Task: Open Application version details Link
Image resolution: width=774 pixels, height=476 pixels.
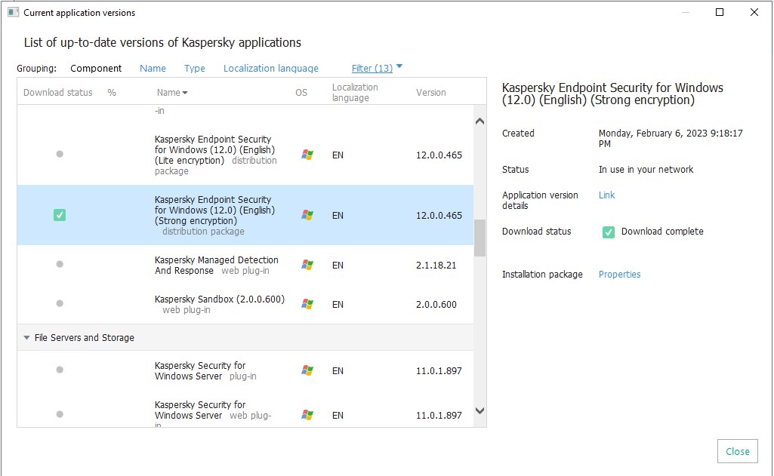Action: (x=606, y=195)
